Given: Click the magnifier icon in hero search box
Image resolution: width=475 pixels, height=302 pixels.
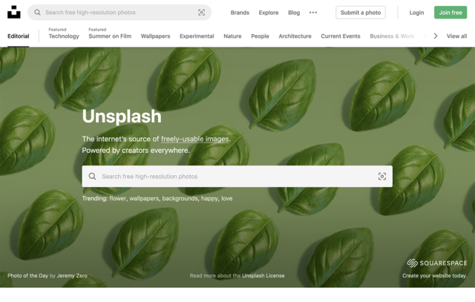Looking at the screenshot, I should tap(92, 177).
